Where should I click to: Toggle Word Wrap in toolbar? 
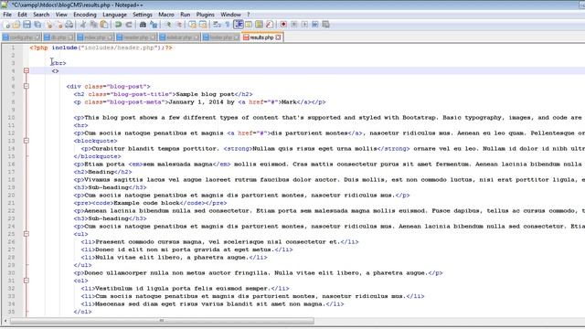[218, 25]
